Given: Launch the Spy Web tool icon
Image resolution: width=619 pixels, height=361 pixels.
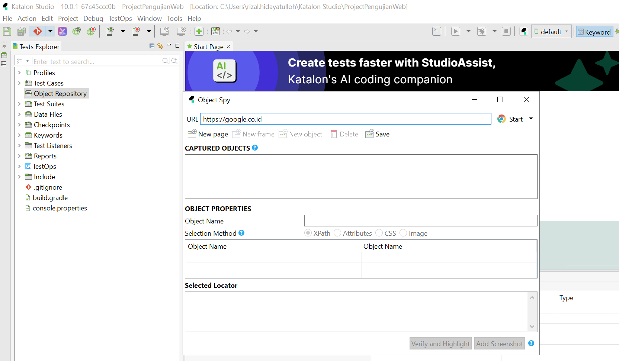Looking at the screenshot, I should [77, 31].
